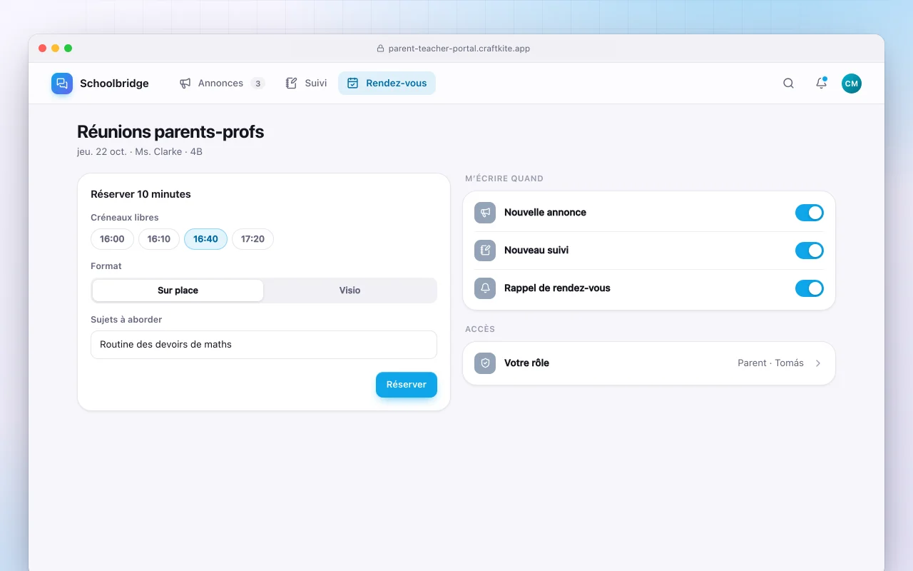Viewport: 913px width, 571px height.
Task: Click the Schoolbridge logo icon
Action: point(62,84)
